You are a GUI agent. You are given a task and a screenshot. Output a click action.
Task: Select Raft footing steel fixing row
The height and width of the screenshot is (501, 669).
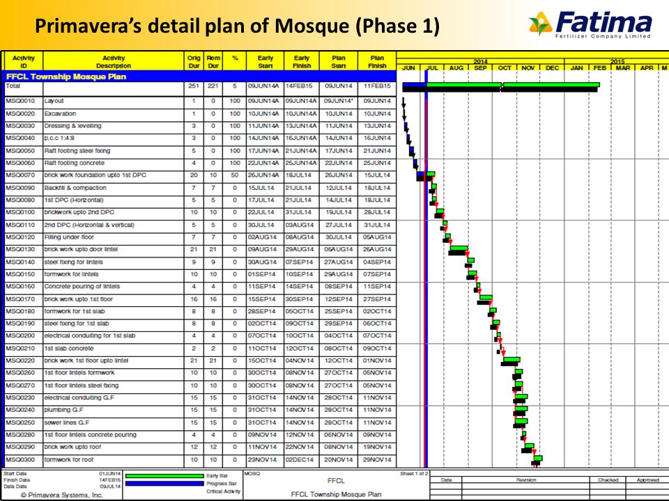(200, 151)
